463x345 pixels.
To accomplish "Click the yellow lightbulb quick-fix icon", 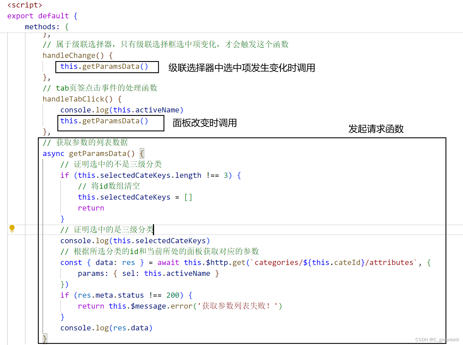I will click(12, 229).
